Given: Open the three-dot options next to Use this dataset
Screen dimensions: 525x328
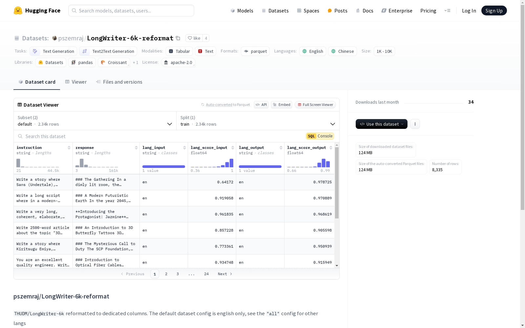Looking at the screenshot, I should (415, 124).
